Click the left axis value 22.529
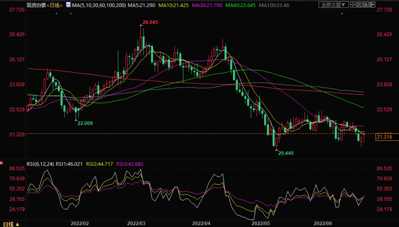This screenshot has width=399, height=227. [17, 110]
